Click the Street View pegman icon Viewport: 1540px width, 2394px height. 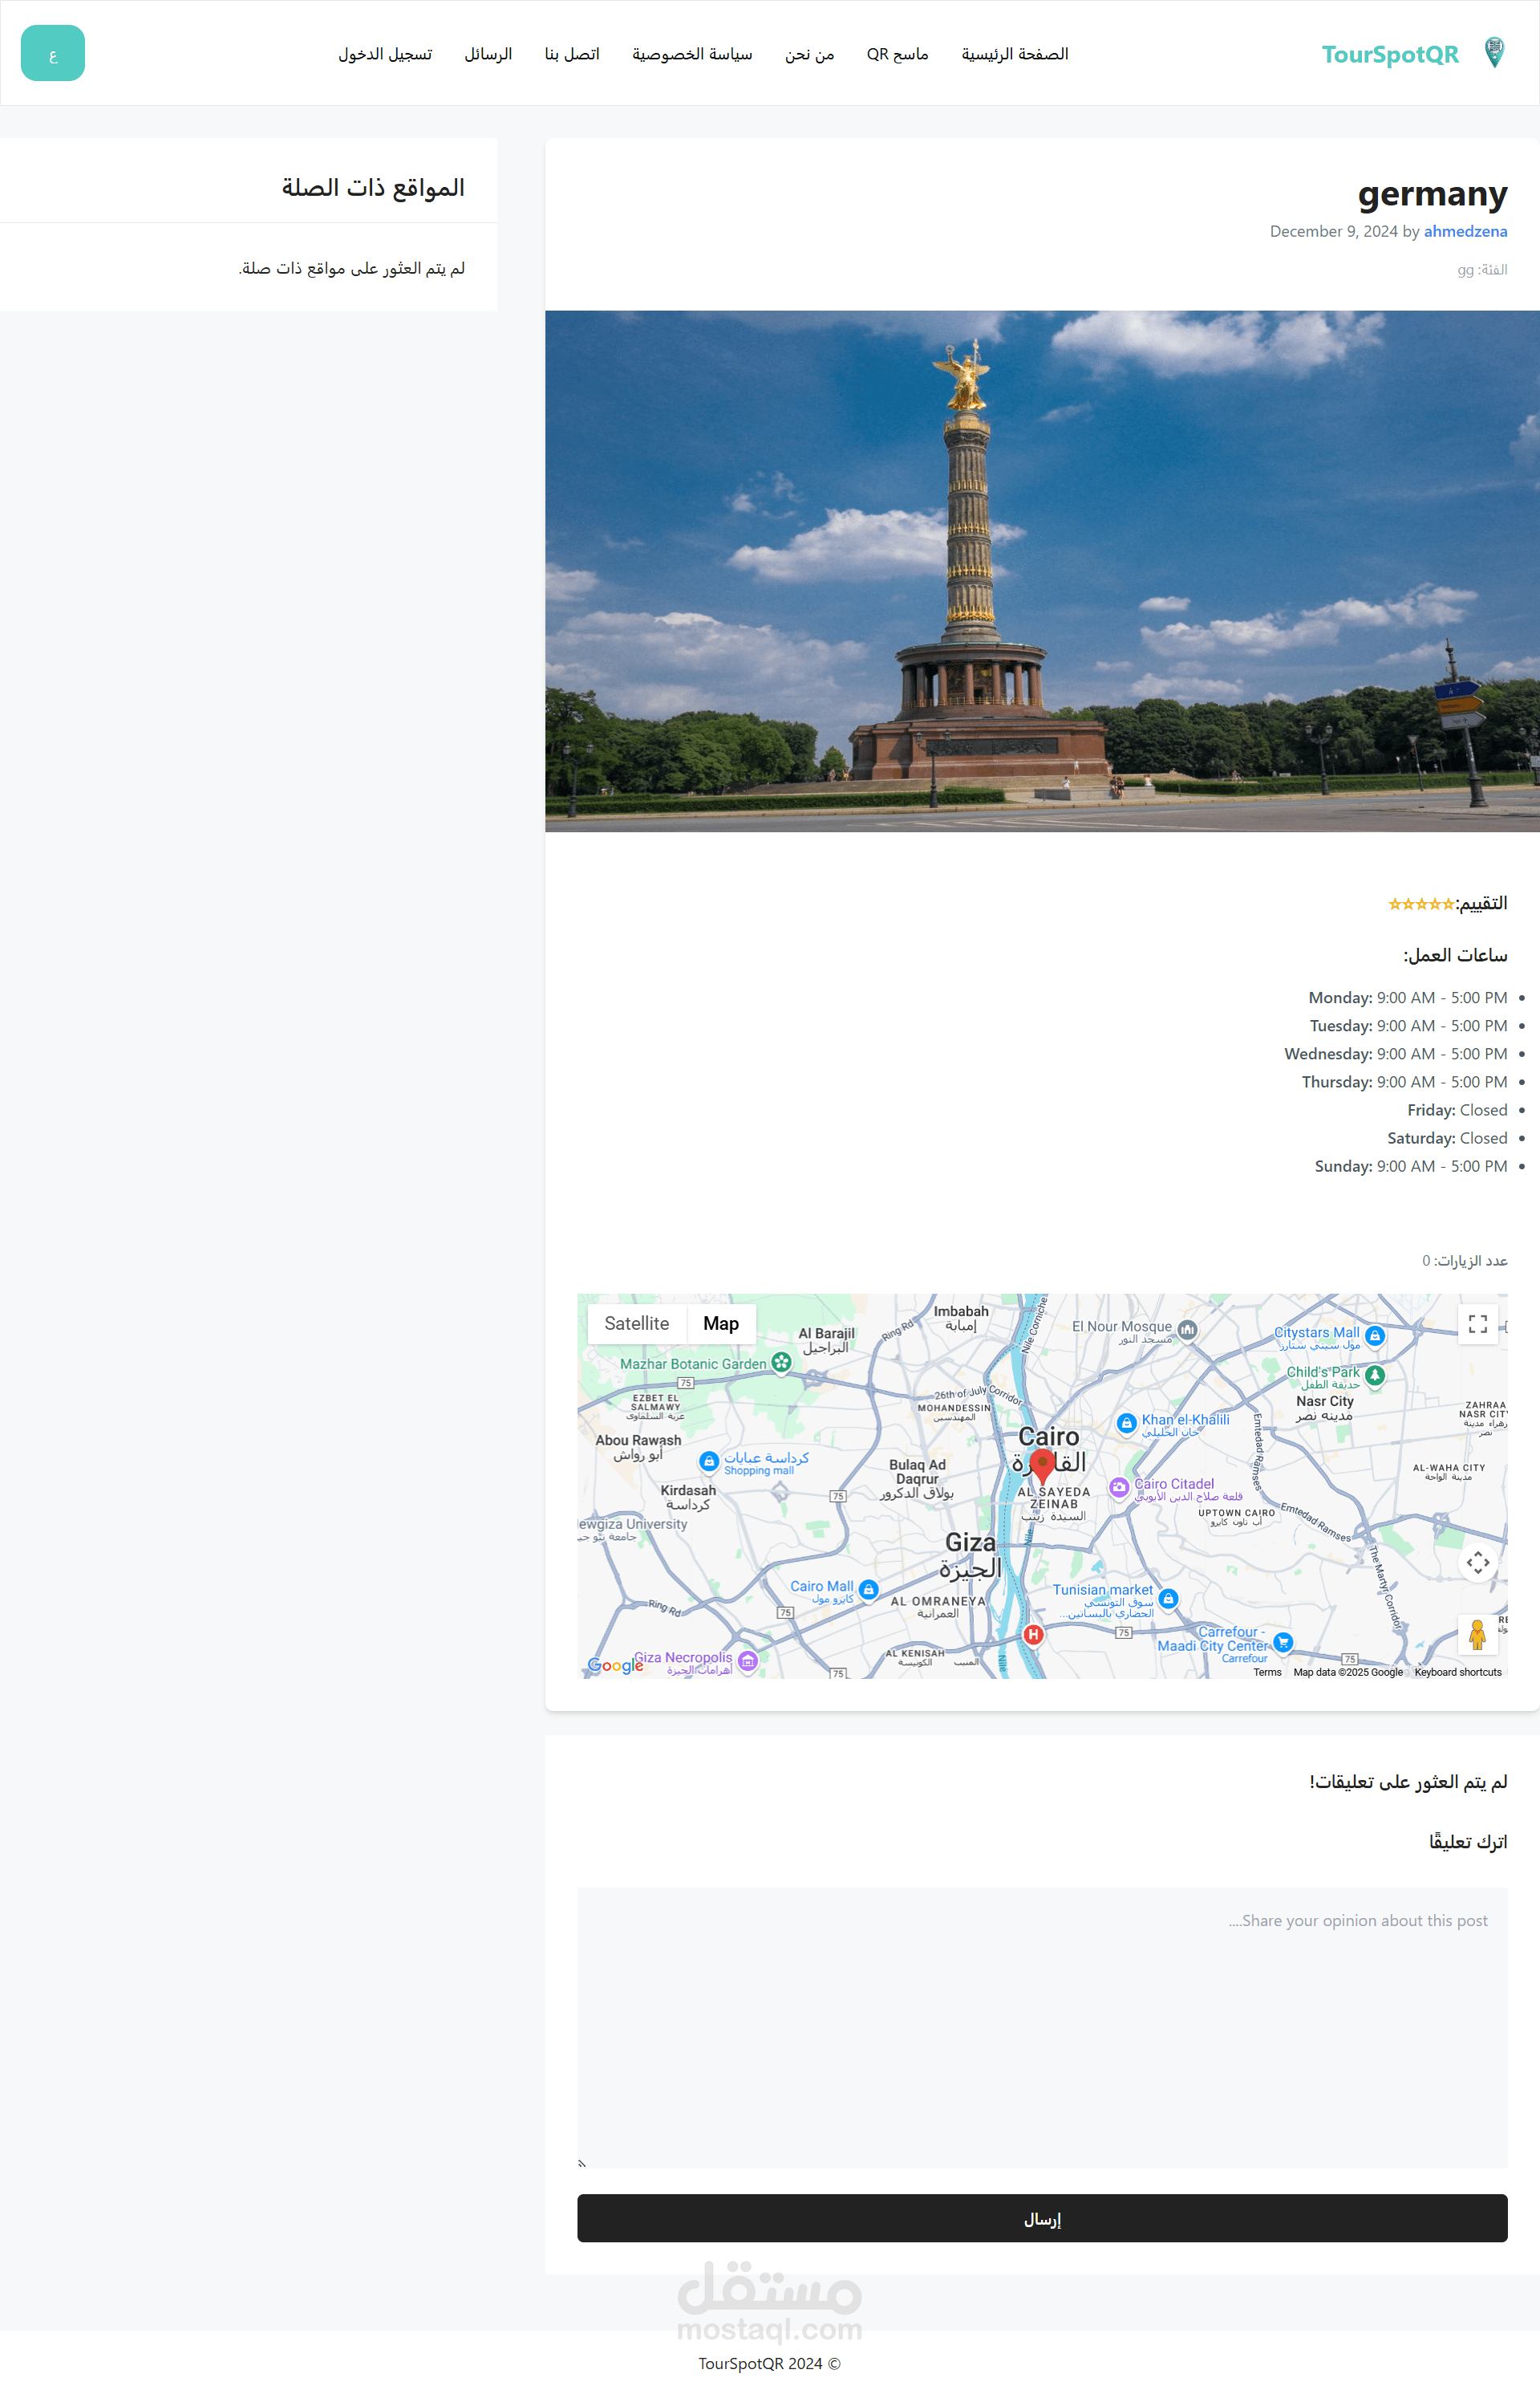coord(1477,1634)
